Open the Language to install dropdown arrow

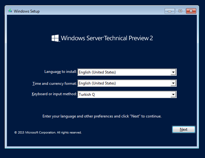(x=173, y=72)
